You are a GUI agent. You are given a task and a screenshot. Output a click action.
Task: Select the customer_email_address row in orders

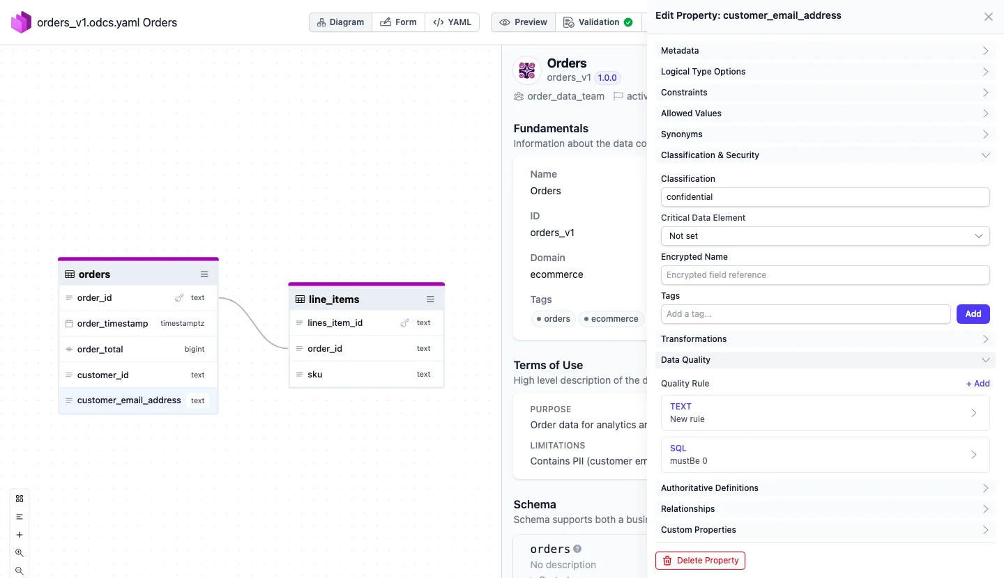[x=138, y=400]
